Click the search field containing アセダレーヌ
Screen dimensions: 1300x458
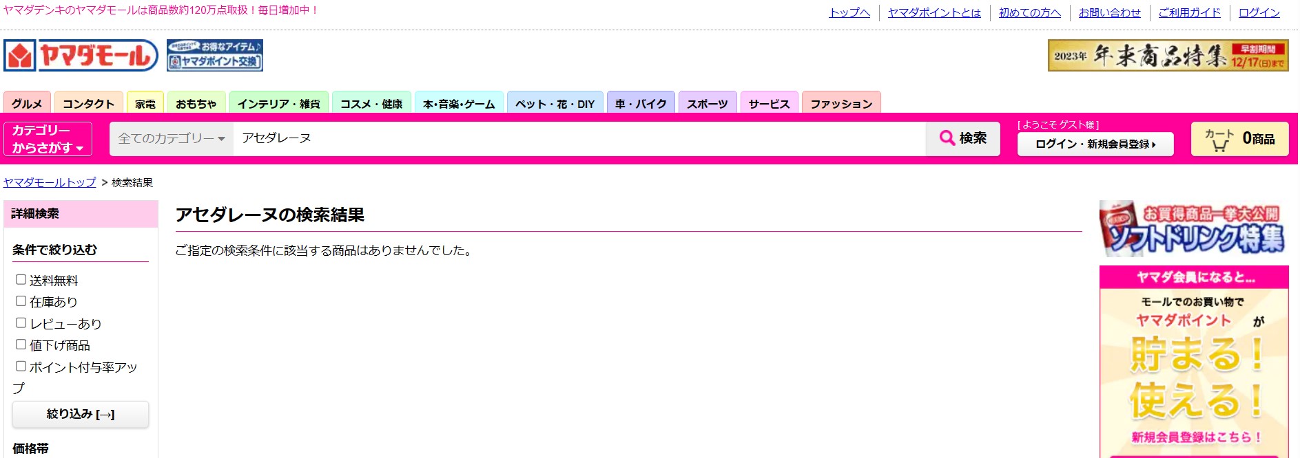tap(579, 139)
